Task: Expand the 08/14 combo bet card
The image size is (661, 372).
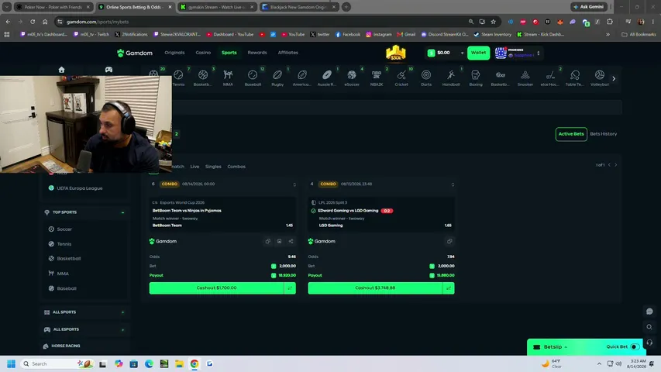Action: [294, 184]
